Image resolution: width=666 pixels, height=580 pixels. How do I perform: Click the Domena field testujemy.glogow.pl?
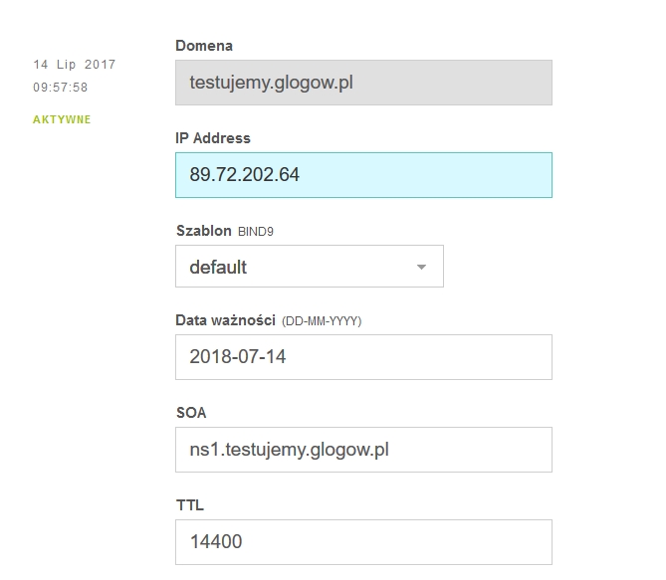[x=363, y=83]
